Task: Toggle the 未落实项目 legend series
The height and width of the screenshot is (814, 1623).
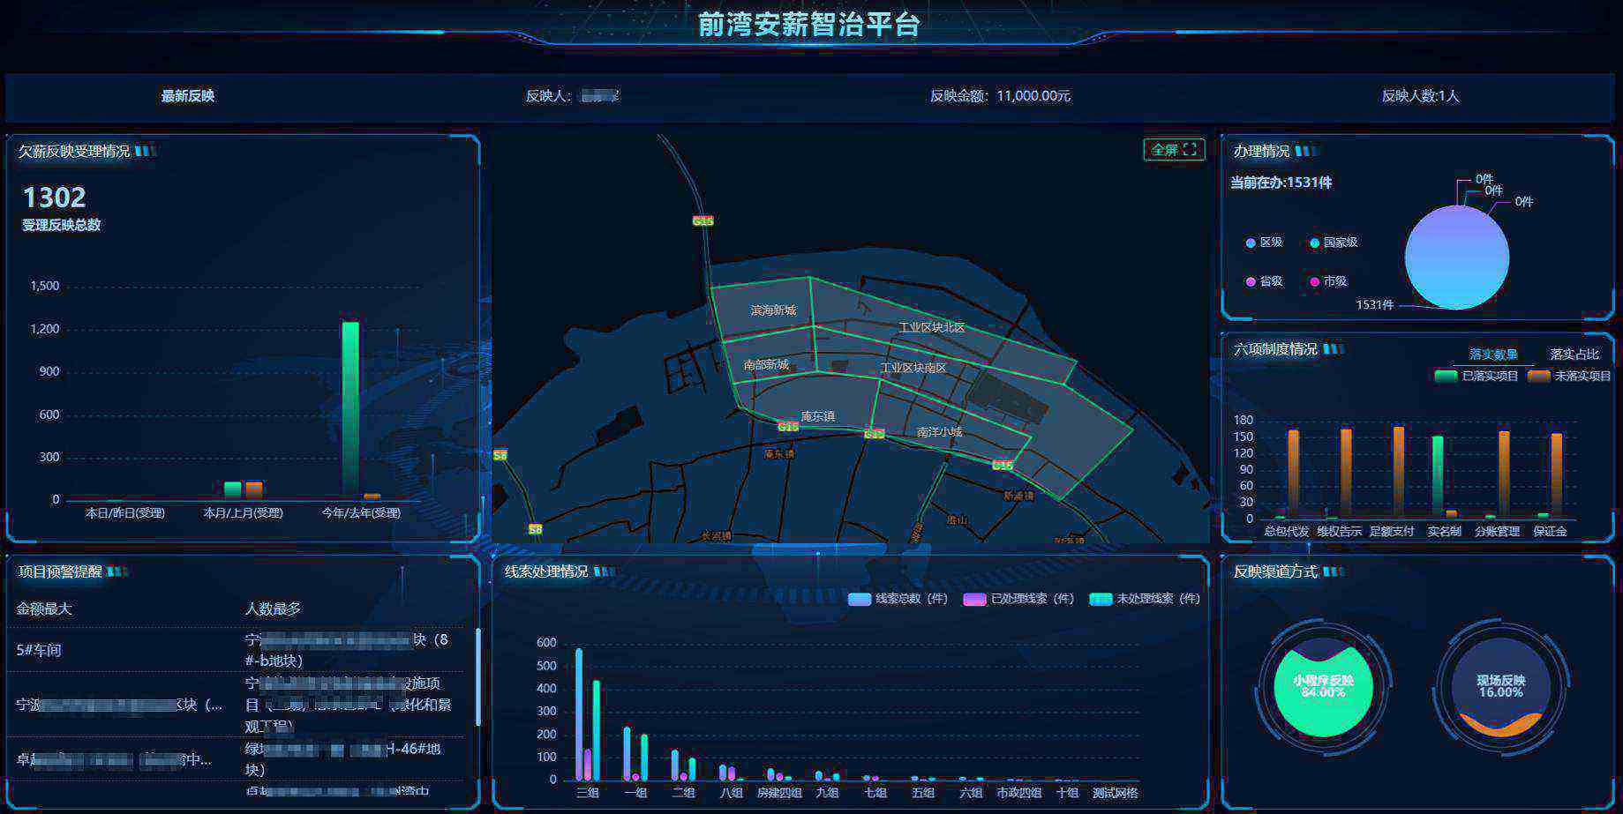Action: [x=1569, y=377]
